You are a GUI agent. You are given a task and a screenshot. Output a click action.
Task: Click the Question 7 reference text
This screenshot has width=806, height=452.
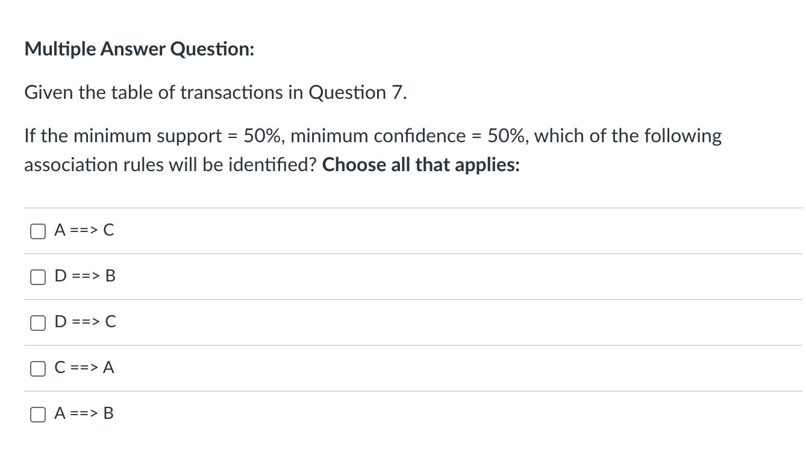click(x=358, y=92)
